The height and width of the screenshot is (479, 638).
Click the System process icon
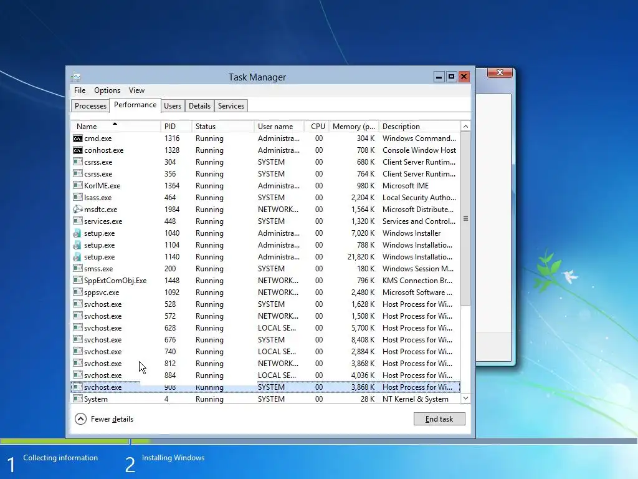[x=77, y=399]
